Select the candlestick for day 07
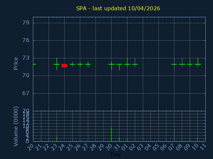The width and height of the screenshot is (213, 159). (174, 64)
